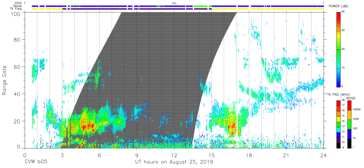The image size is (364, 168).
Task: Click the 20 tick on POWER scale
Action: point(344,49)
